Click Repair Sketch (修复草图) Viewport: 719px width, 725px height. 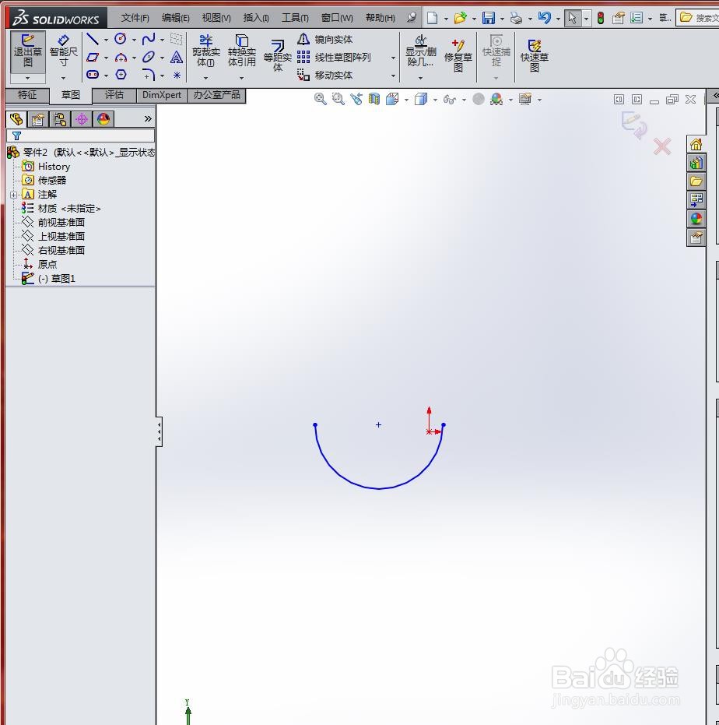(458, 55)
